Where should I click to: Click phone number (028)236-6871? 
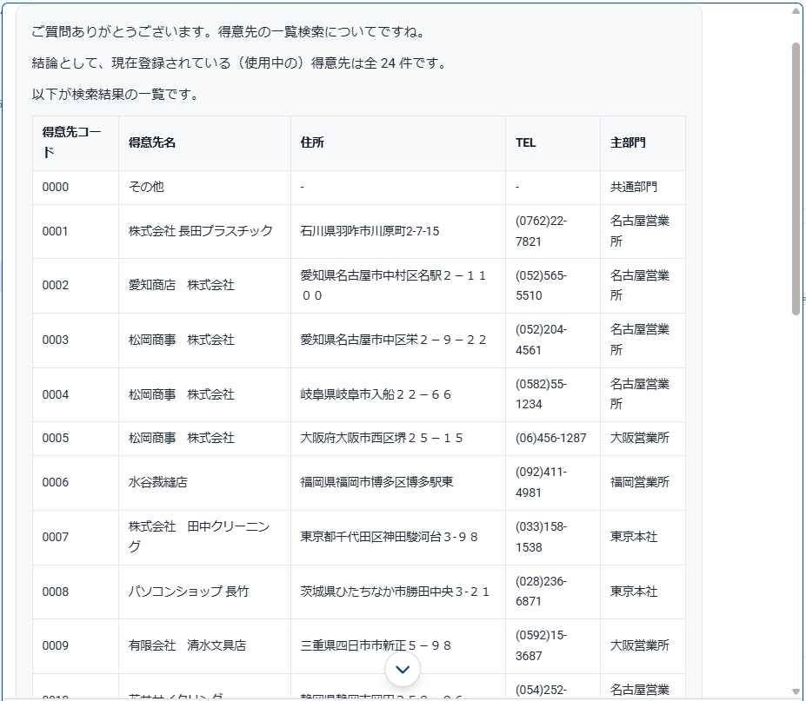coord(553,592)
